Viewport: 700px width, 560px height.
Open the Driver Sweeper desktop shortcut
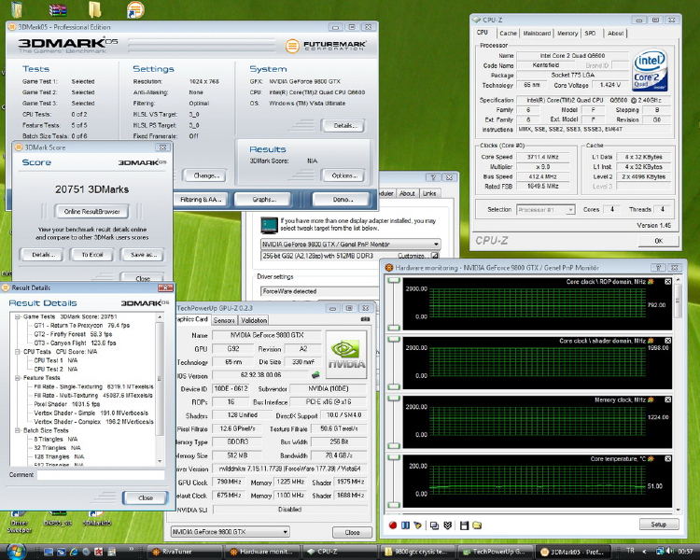click(19, 521)
